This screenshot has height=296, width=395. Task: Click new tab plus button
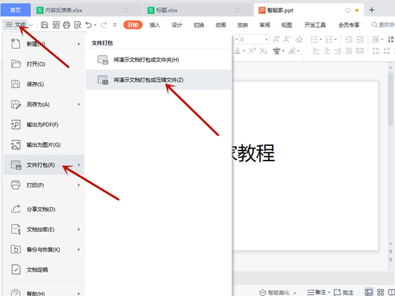(371, 10)
